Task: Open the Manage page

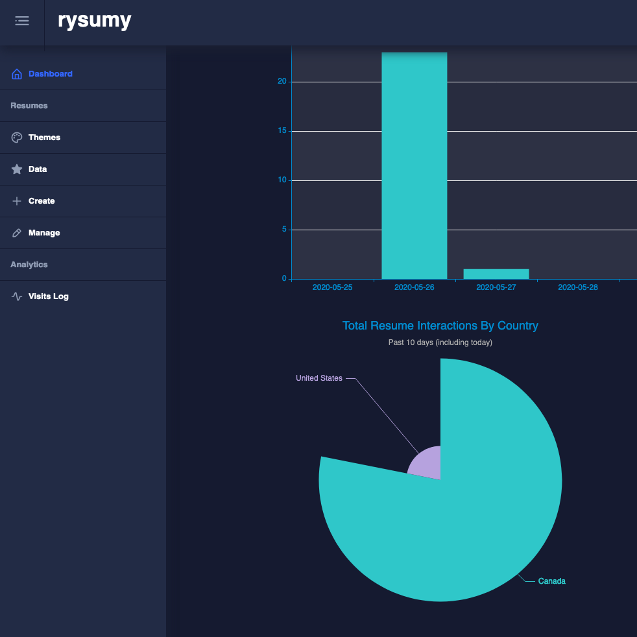Action: point(43,233)
